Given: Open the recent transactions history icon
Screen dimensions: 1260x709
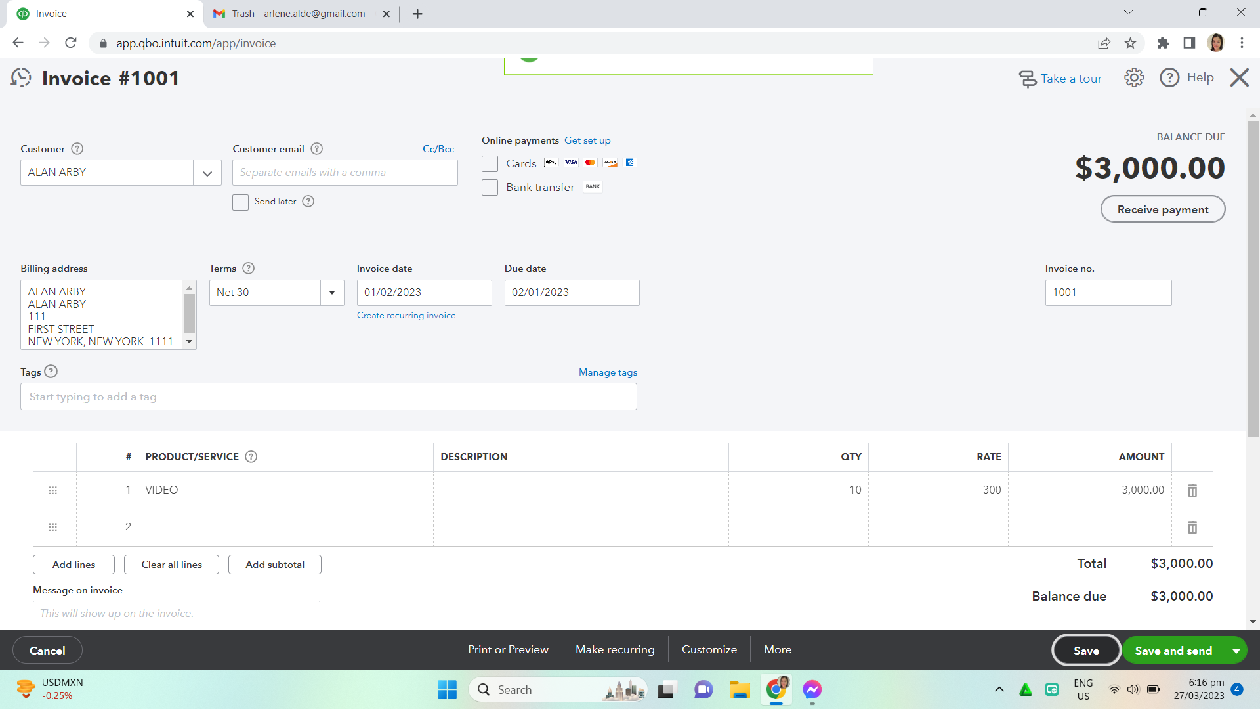Looking at the screenshot, I should click(x=21, y=78).
